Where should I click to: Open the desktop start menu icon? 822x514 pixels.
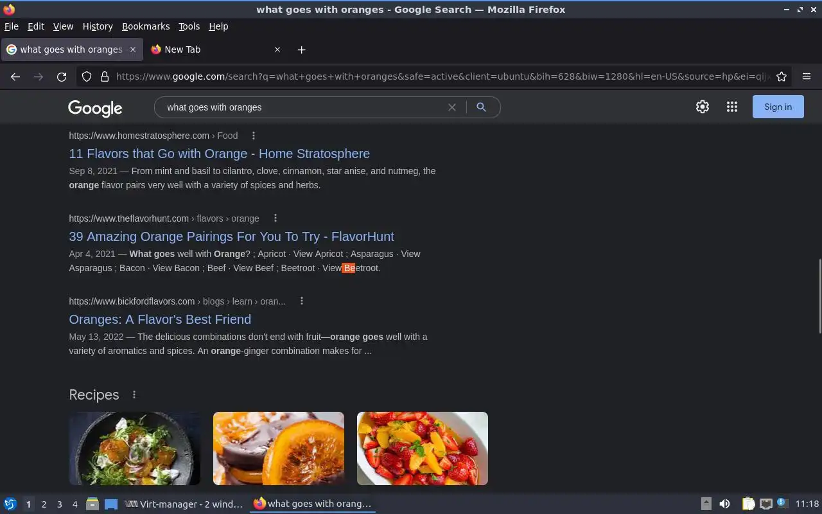tap(10, 504)
